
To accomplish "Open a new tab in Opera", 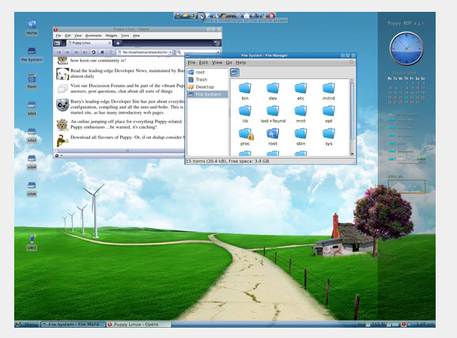I will 118,43.
